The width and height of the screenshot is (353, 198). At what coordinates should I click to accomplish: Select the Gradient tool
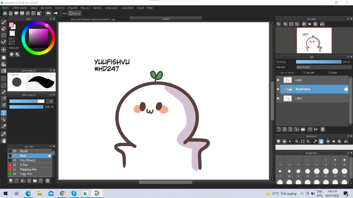[3, 71]
